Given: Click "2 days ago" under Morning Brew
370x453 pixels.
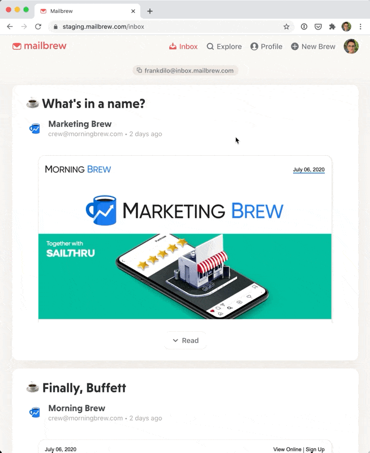Looking at the screenshot, I should tap(145, 418).
